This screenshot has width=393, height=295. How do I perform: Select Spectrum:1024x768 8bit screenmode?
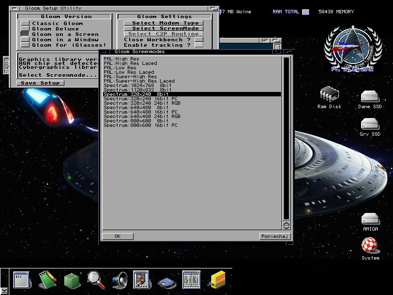point(192,85)
